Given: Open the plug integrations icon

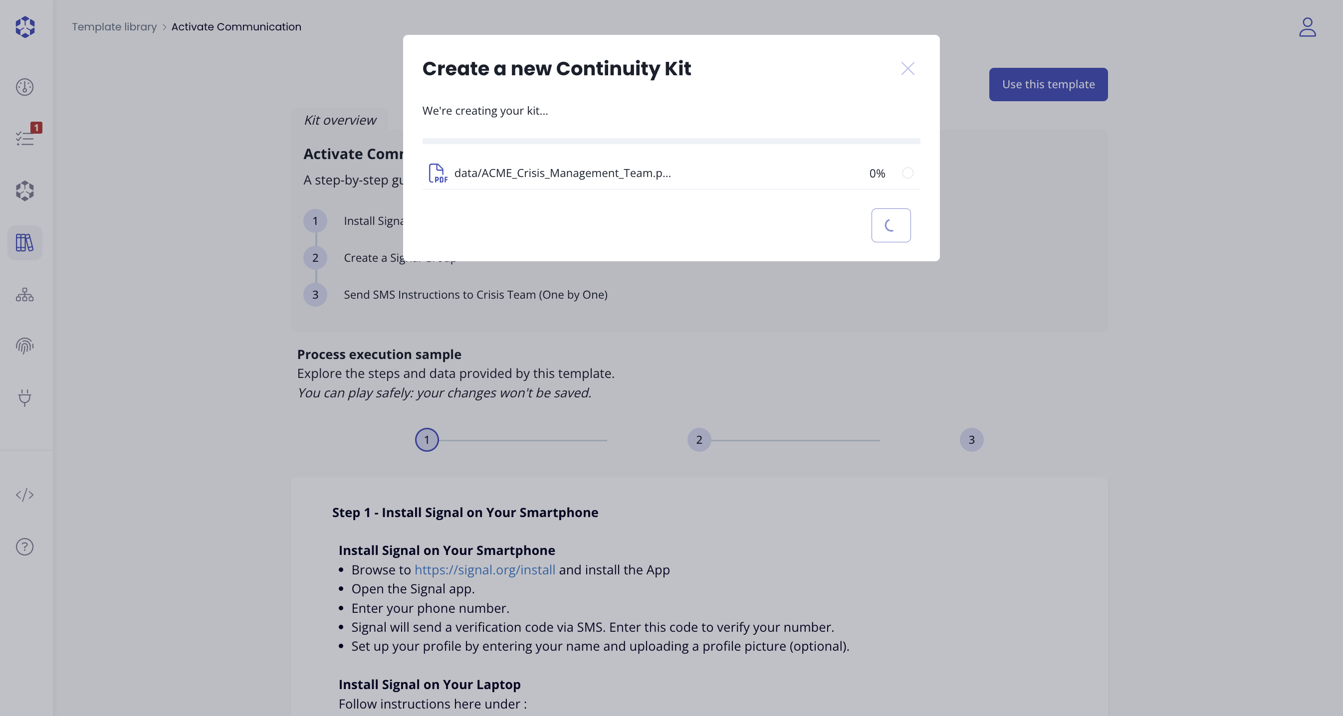Looking at the screenshot, I should click(24, 397).
